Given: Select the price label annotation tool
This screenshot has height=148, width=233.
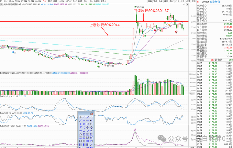Looking at the screenshot, I should (x=84, y=124).
